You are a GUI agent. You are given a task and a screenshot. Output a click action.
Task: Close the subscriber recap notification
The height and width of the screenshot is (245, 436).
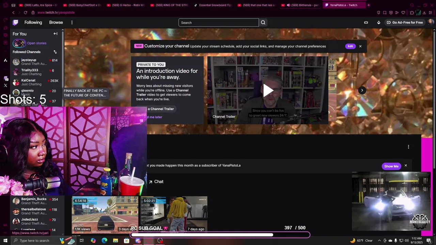(x=406, y=166)
